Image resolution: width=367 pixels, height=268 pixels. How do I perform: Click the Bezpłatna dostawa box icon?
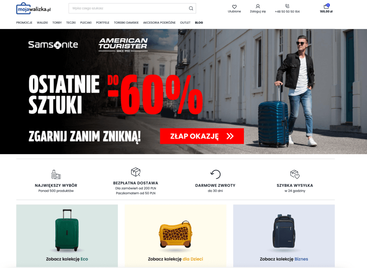pos(135,172)
